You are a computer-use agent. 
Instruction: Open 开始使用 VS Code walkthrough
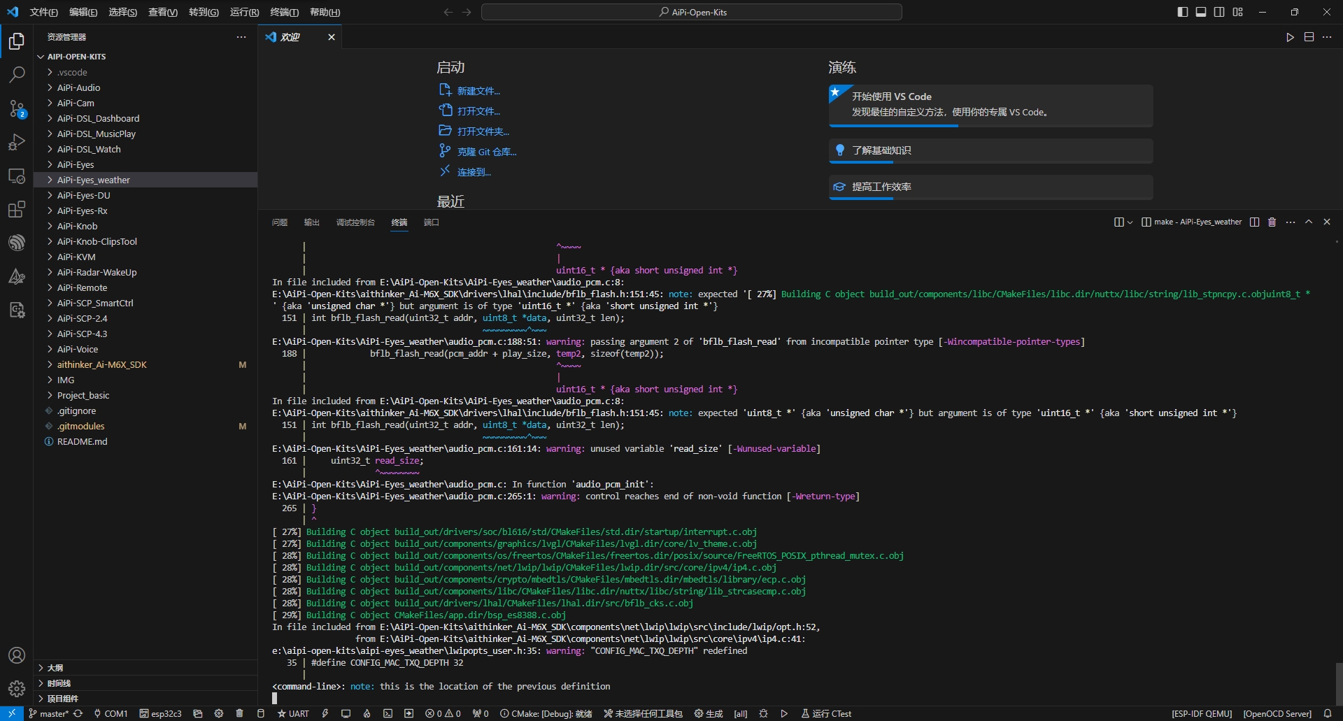[991, 106]
